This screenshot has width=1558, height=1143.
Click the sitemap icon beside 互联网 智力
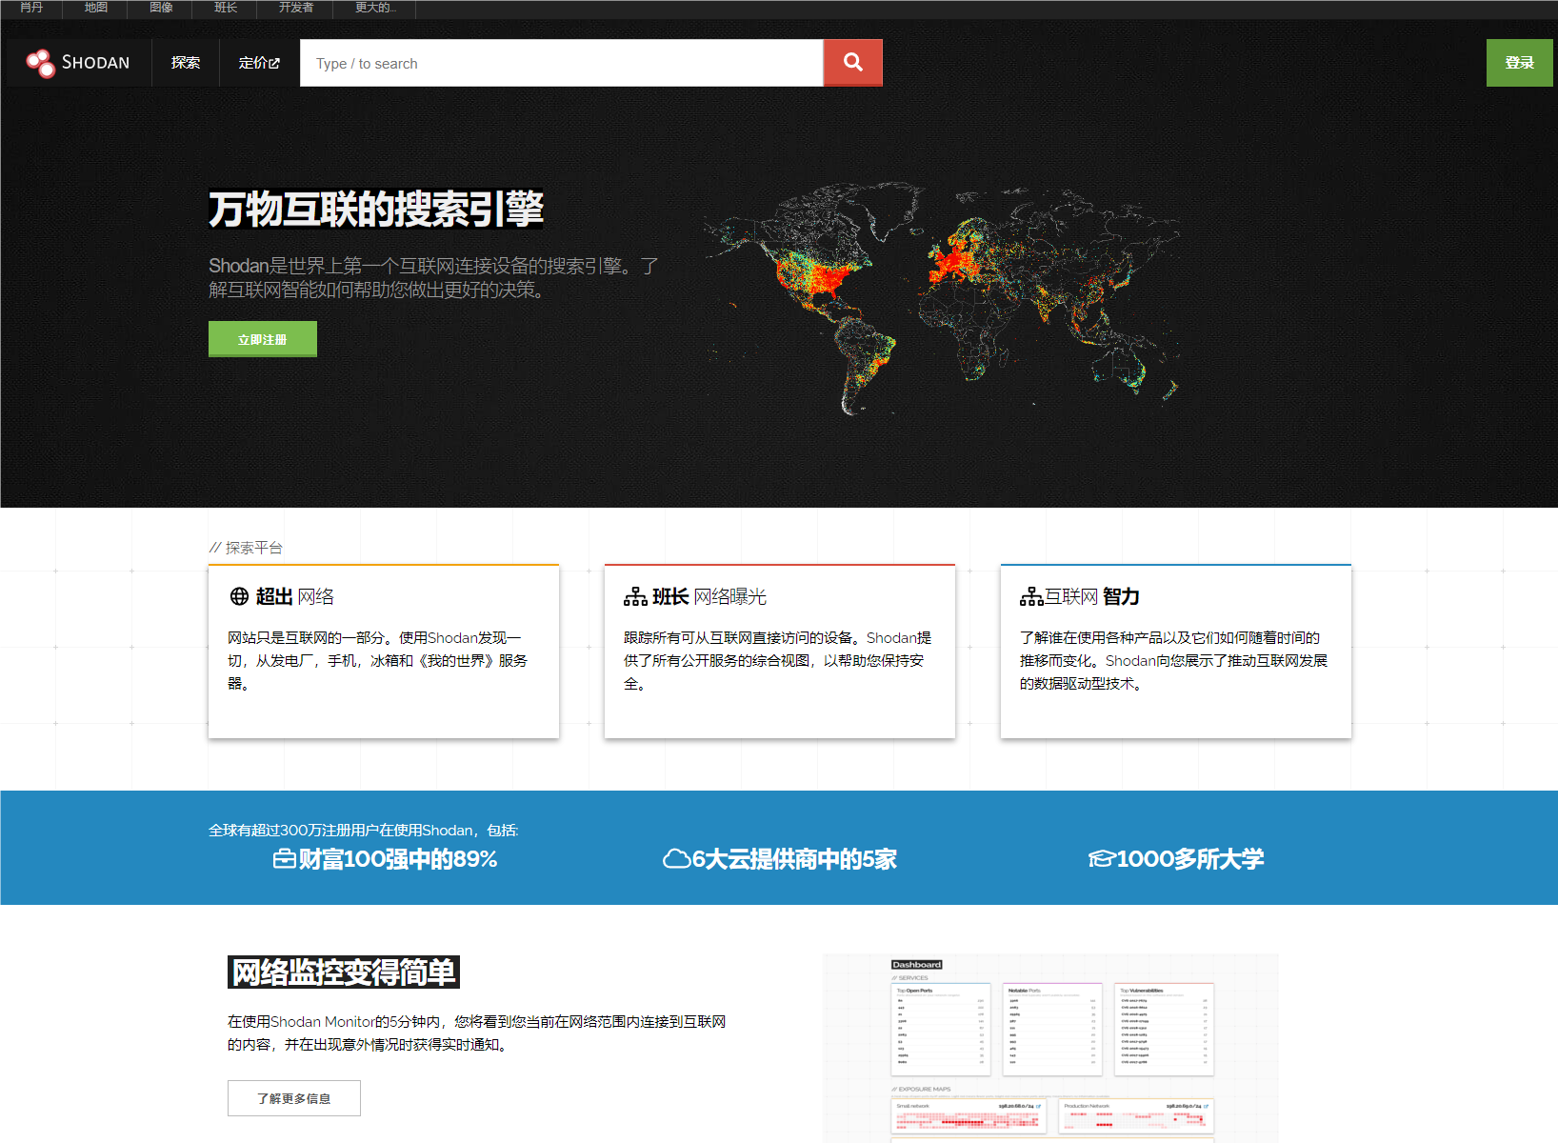[x=1031, y=596]
